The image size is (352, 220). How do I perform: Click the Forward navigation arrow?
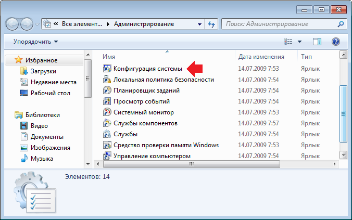[x=27, y=24]
